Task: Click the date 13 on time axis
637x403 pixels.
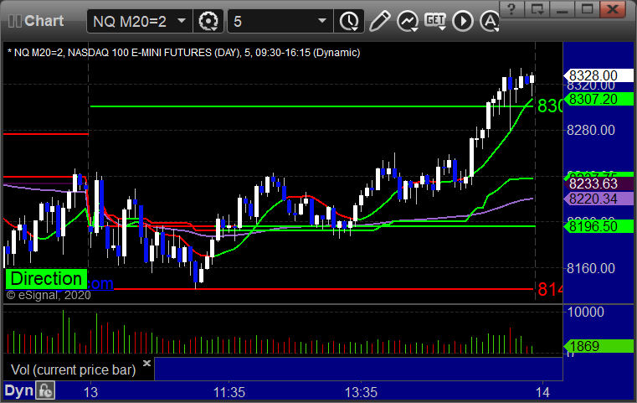Action: (x=90, y=392)
